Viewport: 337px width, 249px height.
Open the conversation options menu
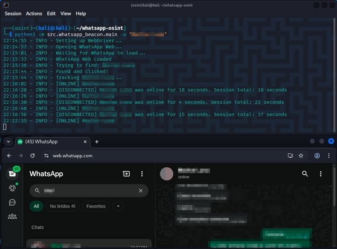point(321,174)
